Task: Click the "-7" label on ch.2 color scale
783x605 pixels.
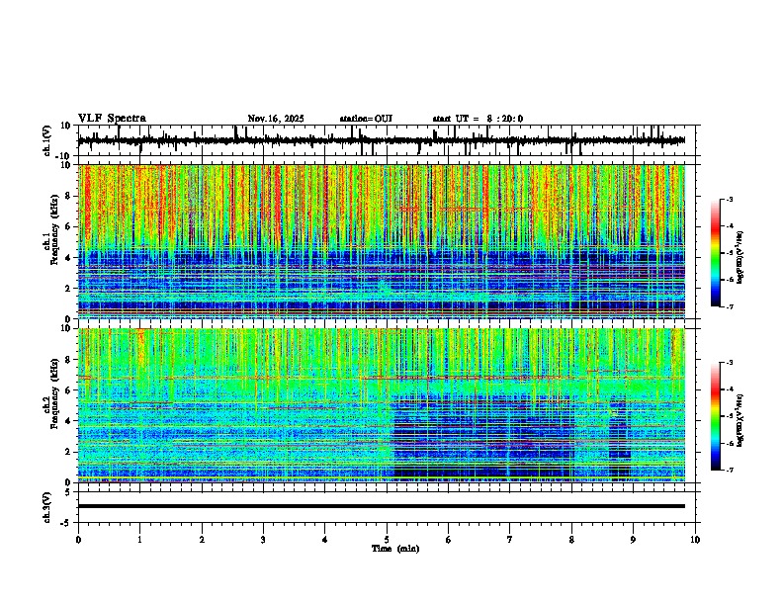Action: (x=729, y=470)
